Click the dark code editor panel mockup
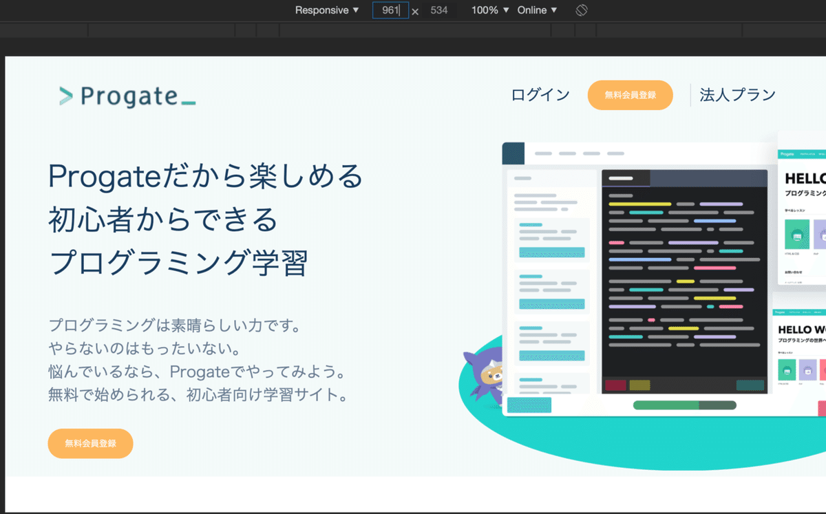 685,275
